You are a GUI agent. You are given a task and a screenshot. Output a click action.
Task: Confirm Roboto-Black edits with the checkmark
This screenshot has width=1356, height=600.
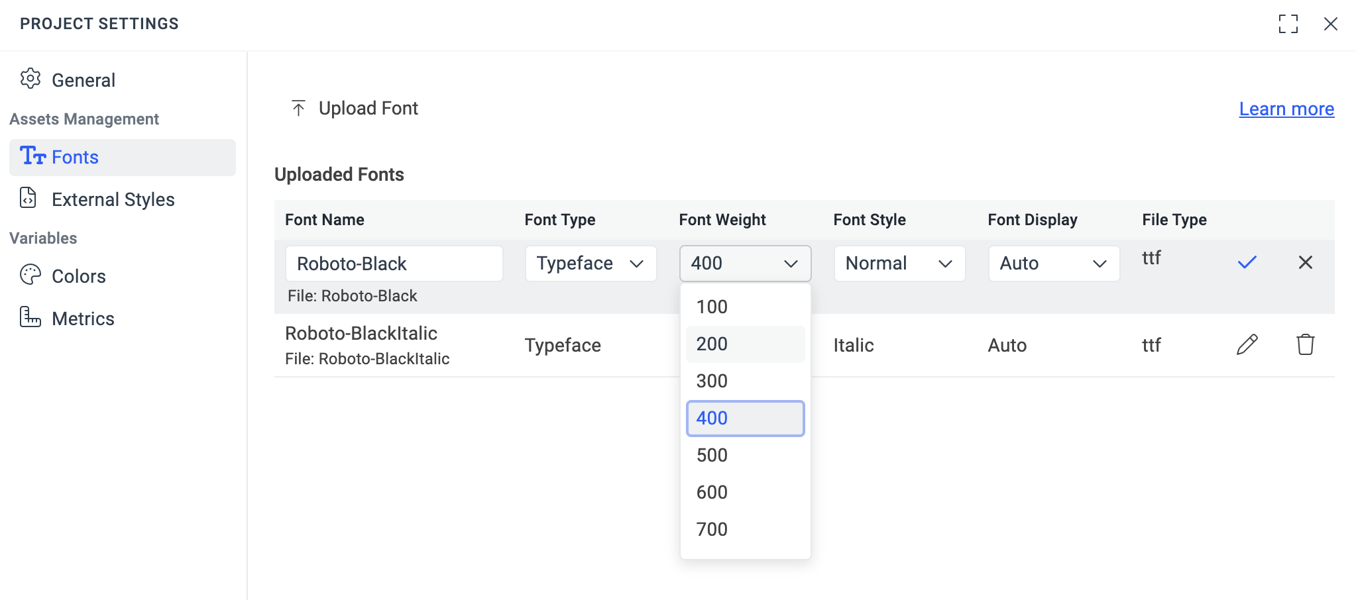pos(1247,262)
